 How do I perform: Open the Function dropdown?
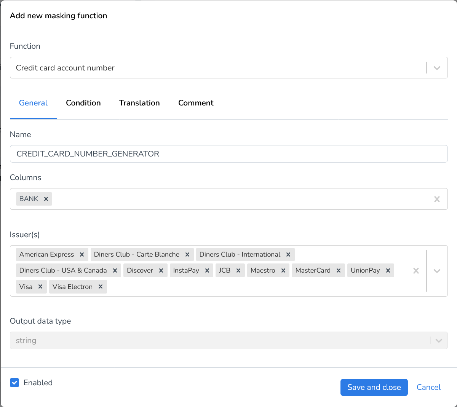pyautogui.click(x=437, y=67)
